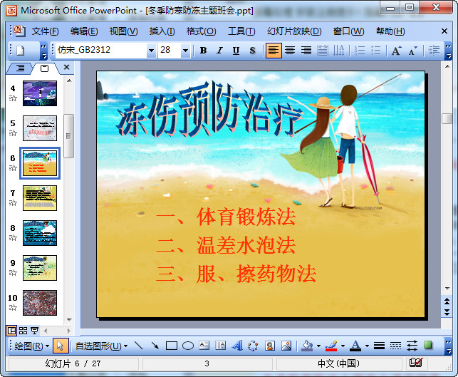
Task: Apply the Fill Color bucket
Action: pyautogui.click(x=307, y=346)
